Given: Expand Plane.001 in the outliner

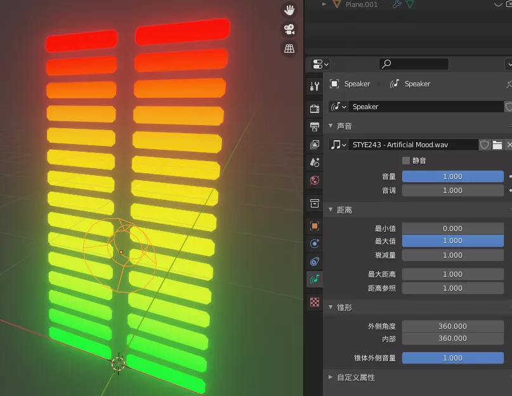Looking at the screenshot, I should [x=324, y=4].
